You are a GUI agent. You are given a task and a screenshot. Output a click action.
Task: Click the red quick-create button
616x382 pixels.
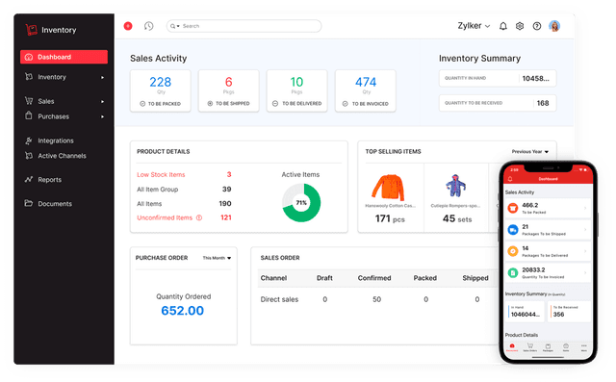pyautogui.click(x=128, y=26)
